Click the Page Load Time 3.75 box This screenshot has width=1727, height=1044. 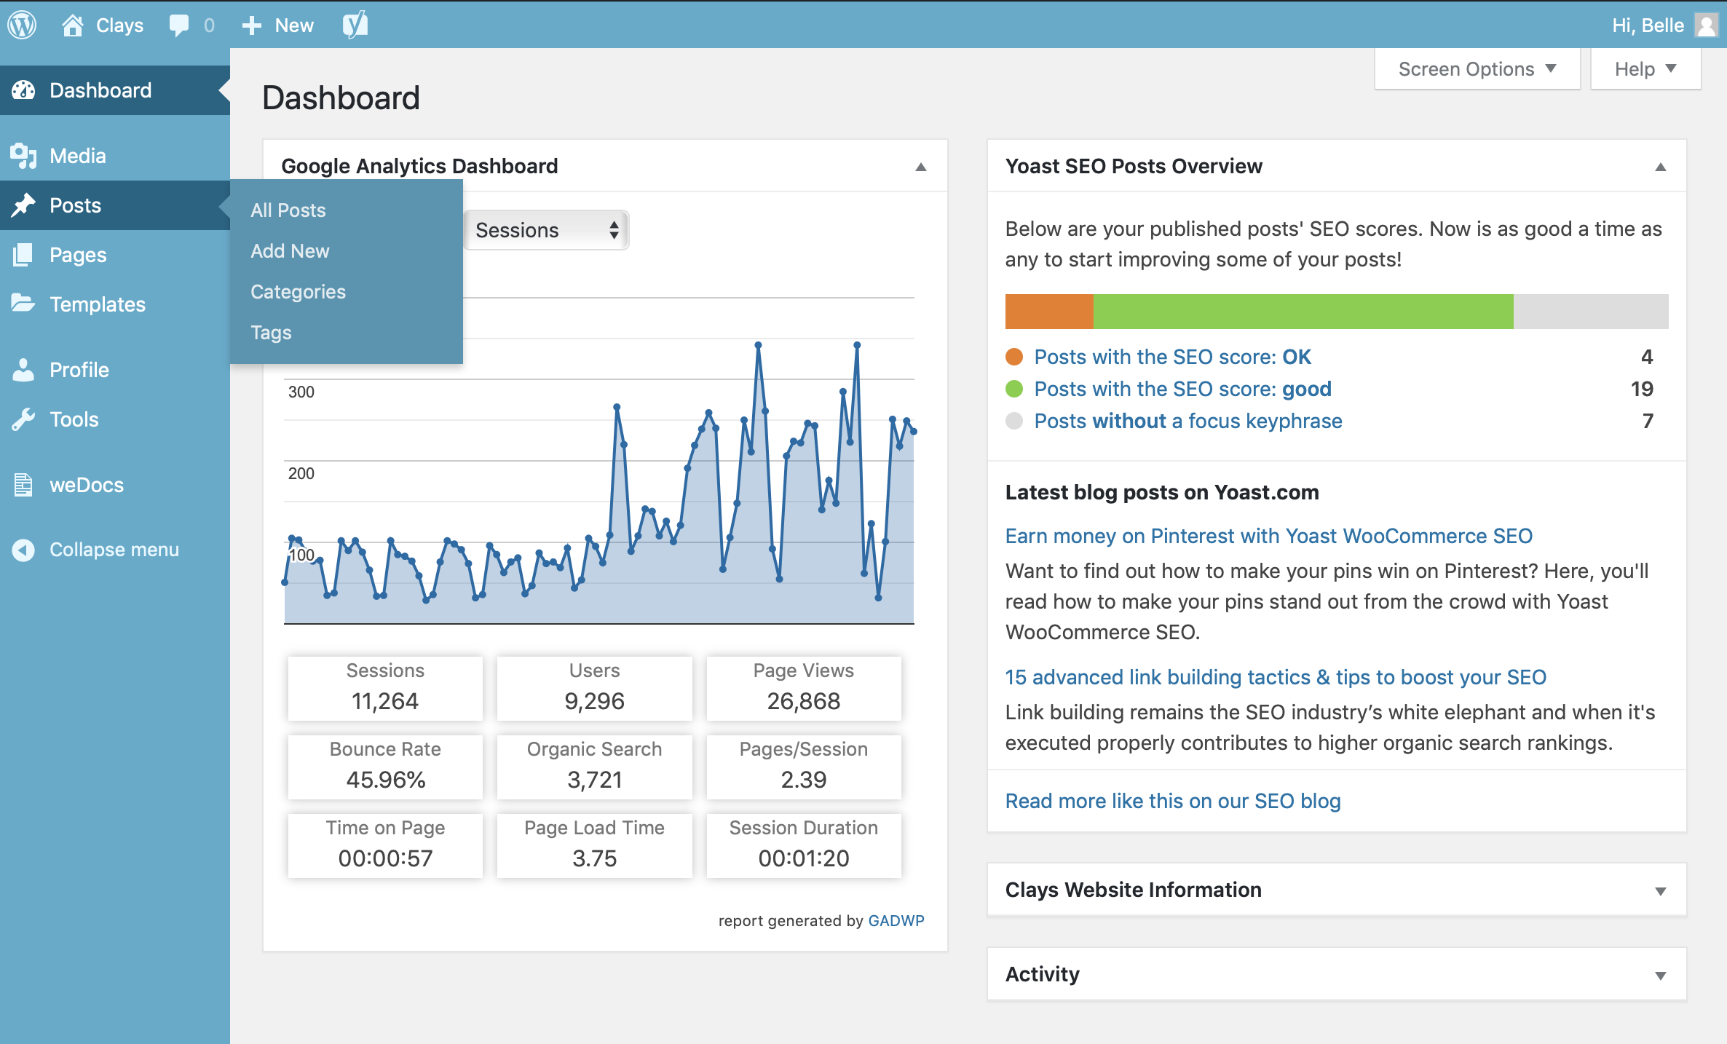[594, 845]
